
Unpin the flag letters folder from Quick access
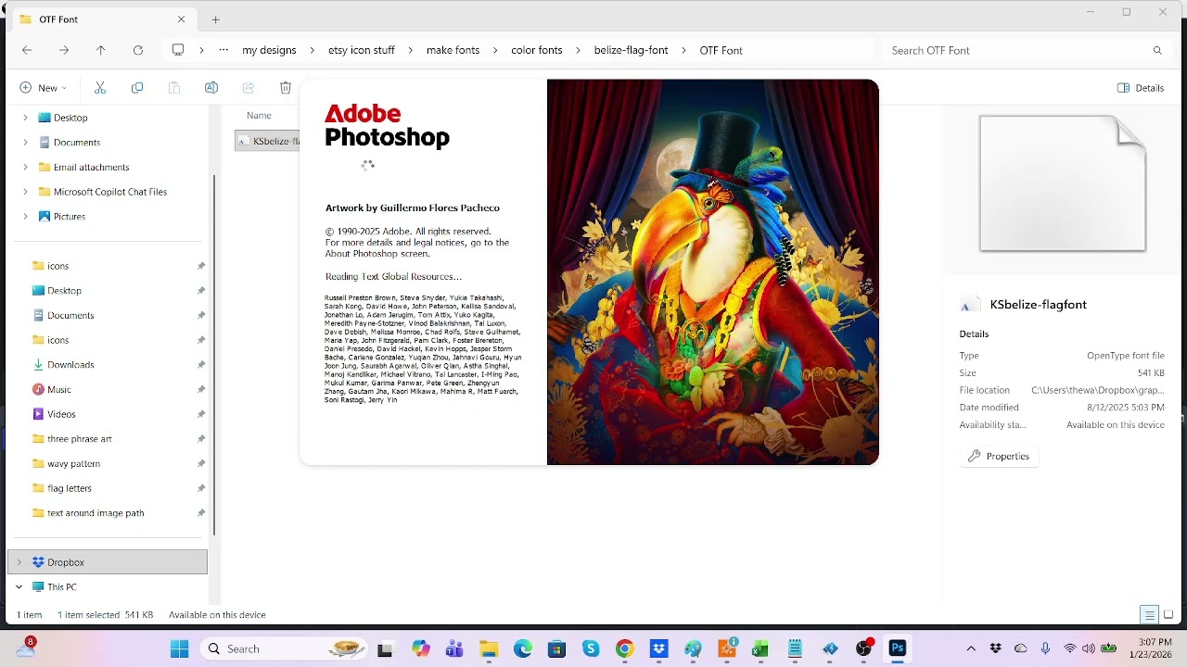(x=201, y=488)
